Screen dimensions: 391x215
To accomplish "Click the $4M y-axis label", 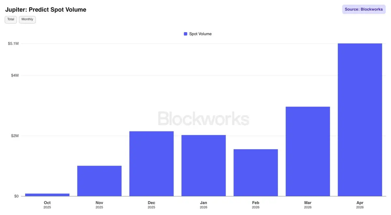I will pyautogui.click(x=15, y=75).
